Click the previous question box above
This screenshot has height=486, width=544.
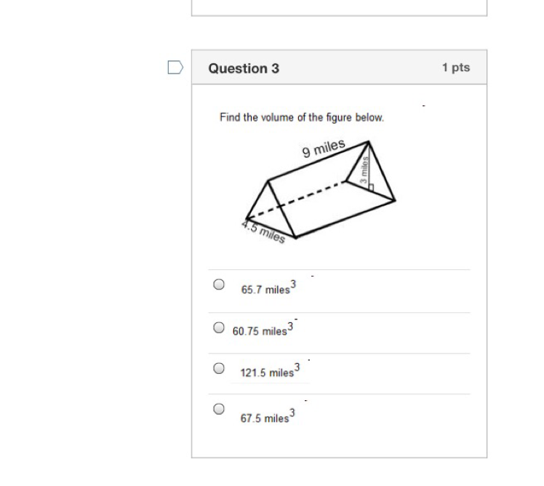pos(339,7)
